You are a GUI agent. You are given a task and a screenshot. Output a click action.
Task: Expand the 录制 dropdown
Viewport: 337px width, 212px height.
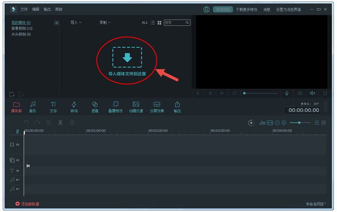click(105, 22)
